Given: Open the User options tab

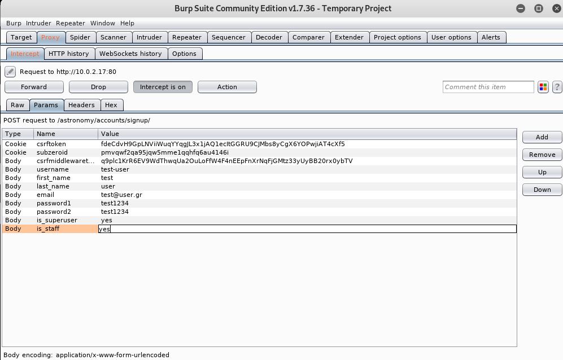Looking at the screenshot, I should click(451, 37).
